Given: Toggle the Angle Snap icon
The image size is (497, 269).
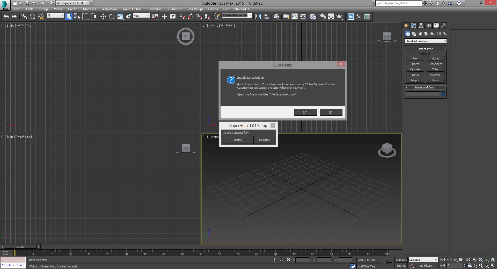Looking at the screenshot, I should coord(191,17).
